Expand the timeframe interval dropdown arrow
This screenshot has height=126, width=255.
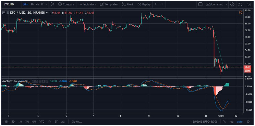pos(47,4)
